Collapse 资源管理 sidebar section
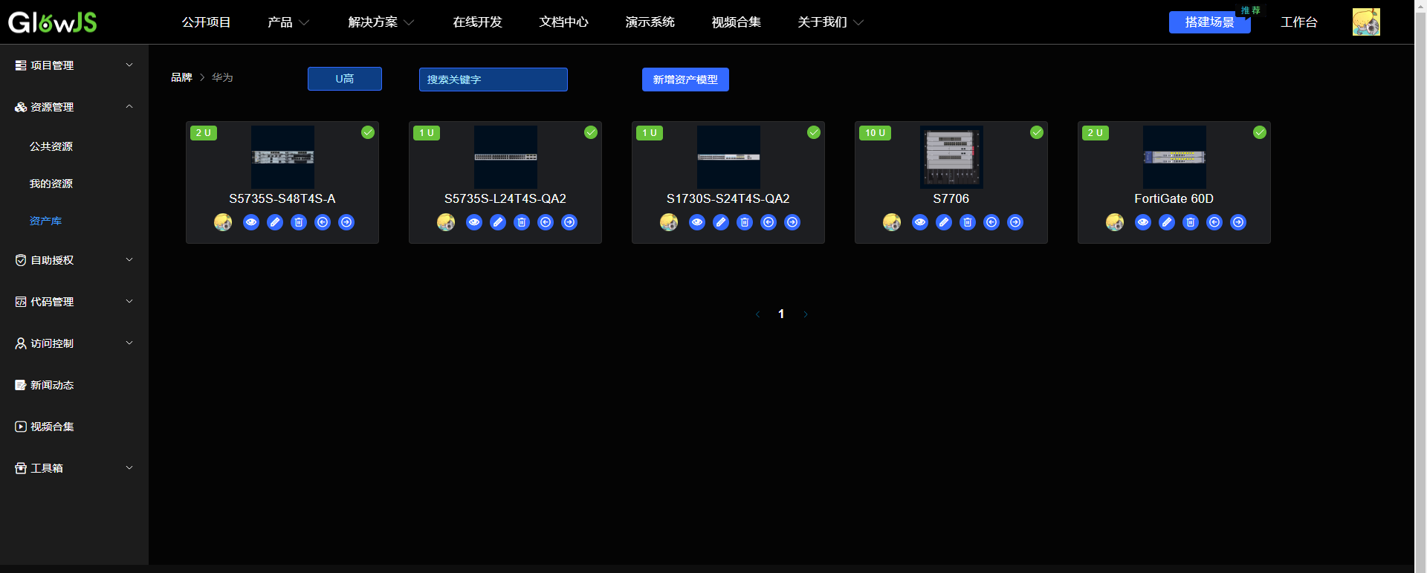Viewport: 1427px width, 573px height. tap(74, 107)
